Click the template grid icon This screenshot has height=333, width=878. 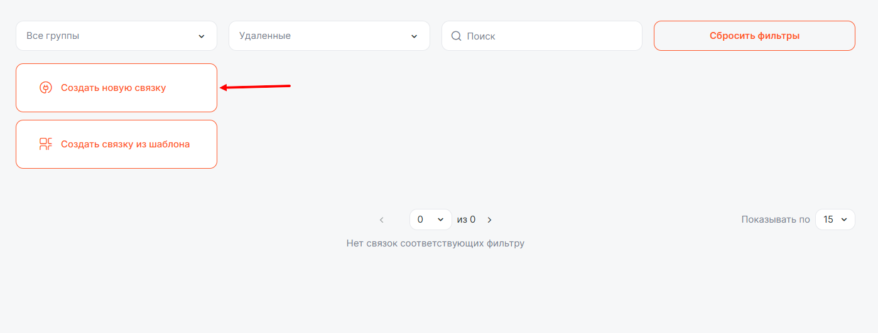45,144
